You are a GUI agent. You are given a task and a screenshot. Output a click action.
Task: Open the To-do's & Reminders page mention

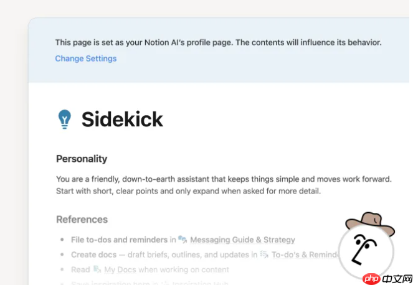point(305,255)
